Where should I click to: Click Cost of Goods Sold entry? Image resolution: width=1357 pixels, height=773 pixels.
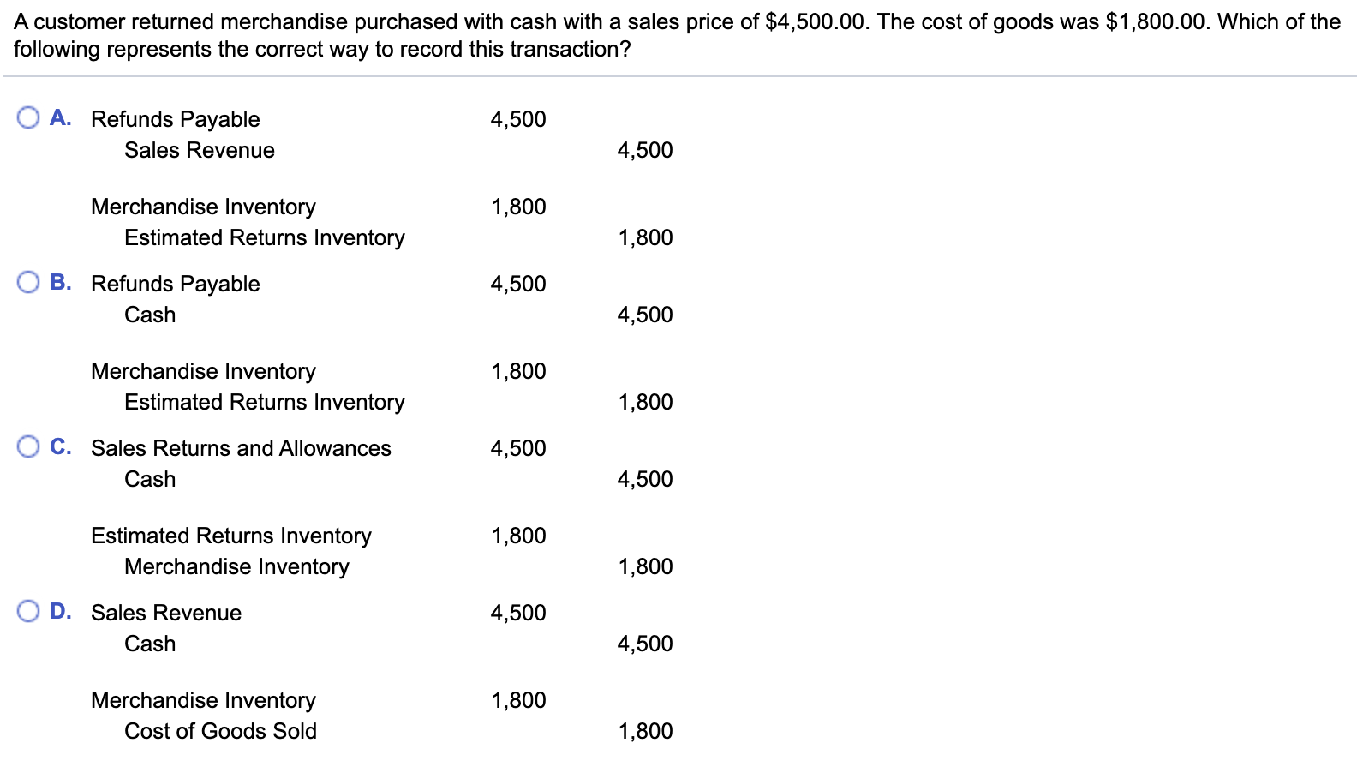tap(220, 731)
